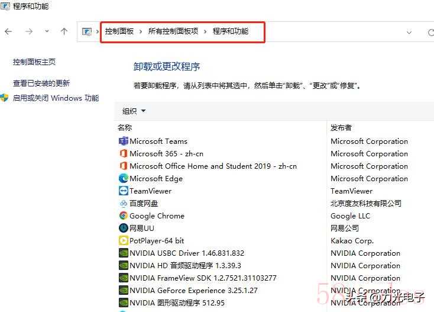Viewport: 434px width, 312px height.
Task: Select NVIDIA GeForce Experience 3.25.1.27 entry
Action: 193,290
